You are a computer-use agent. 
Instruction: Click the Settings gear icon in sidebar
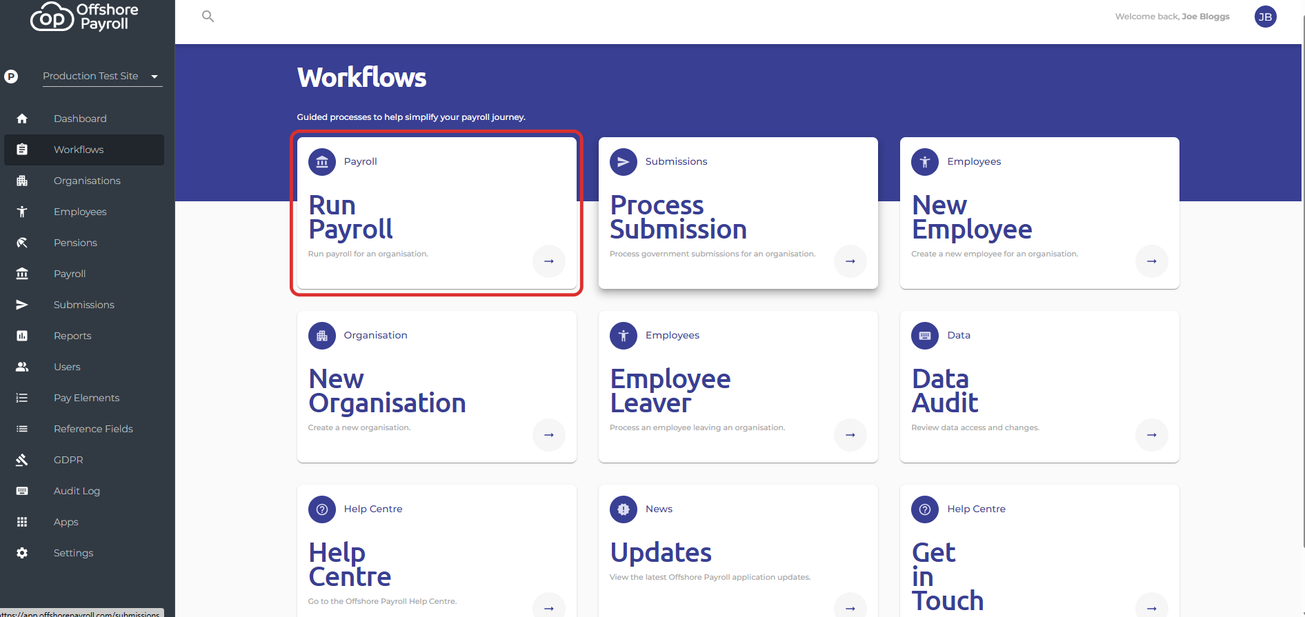point(22,553)
